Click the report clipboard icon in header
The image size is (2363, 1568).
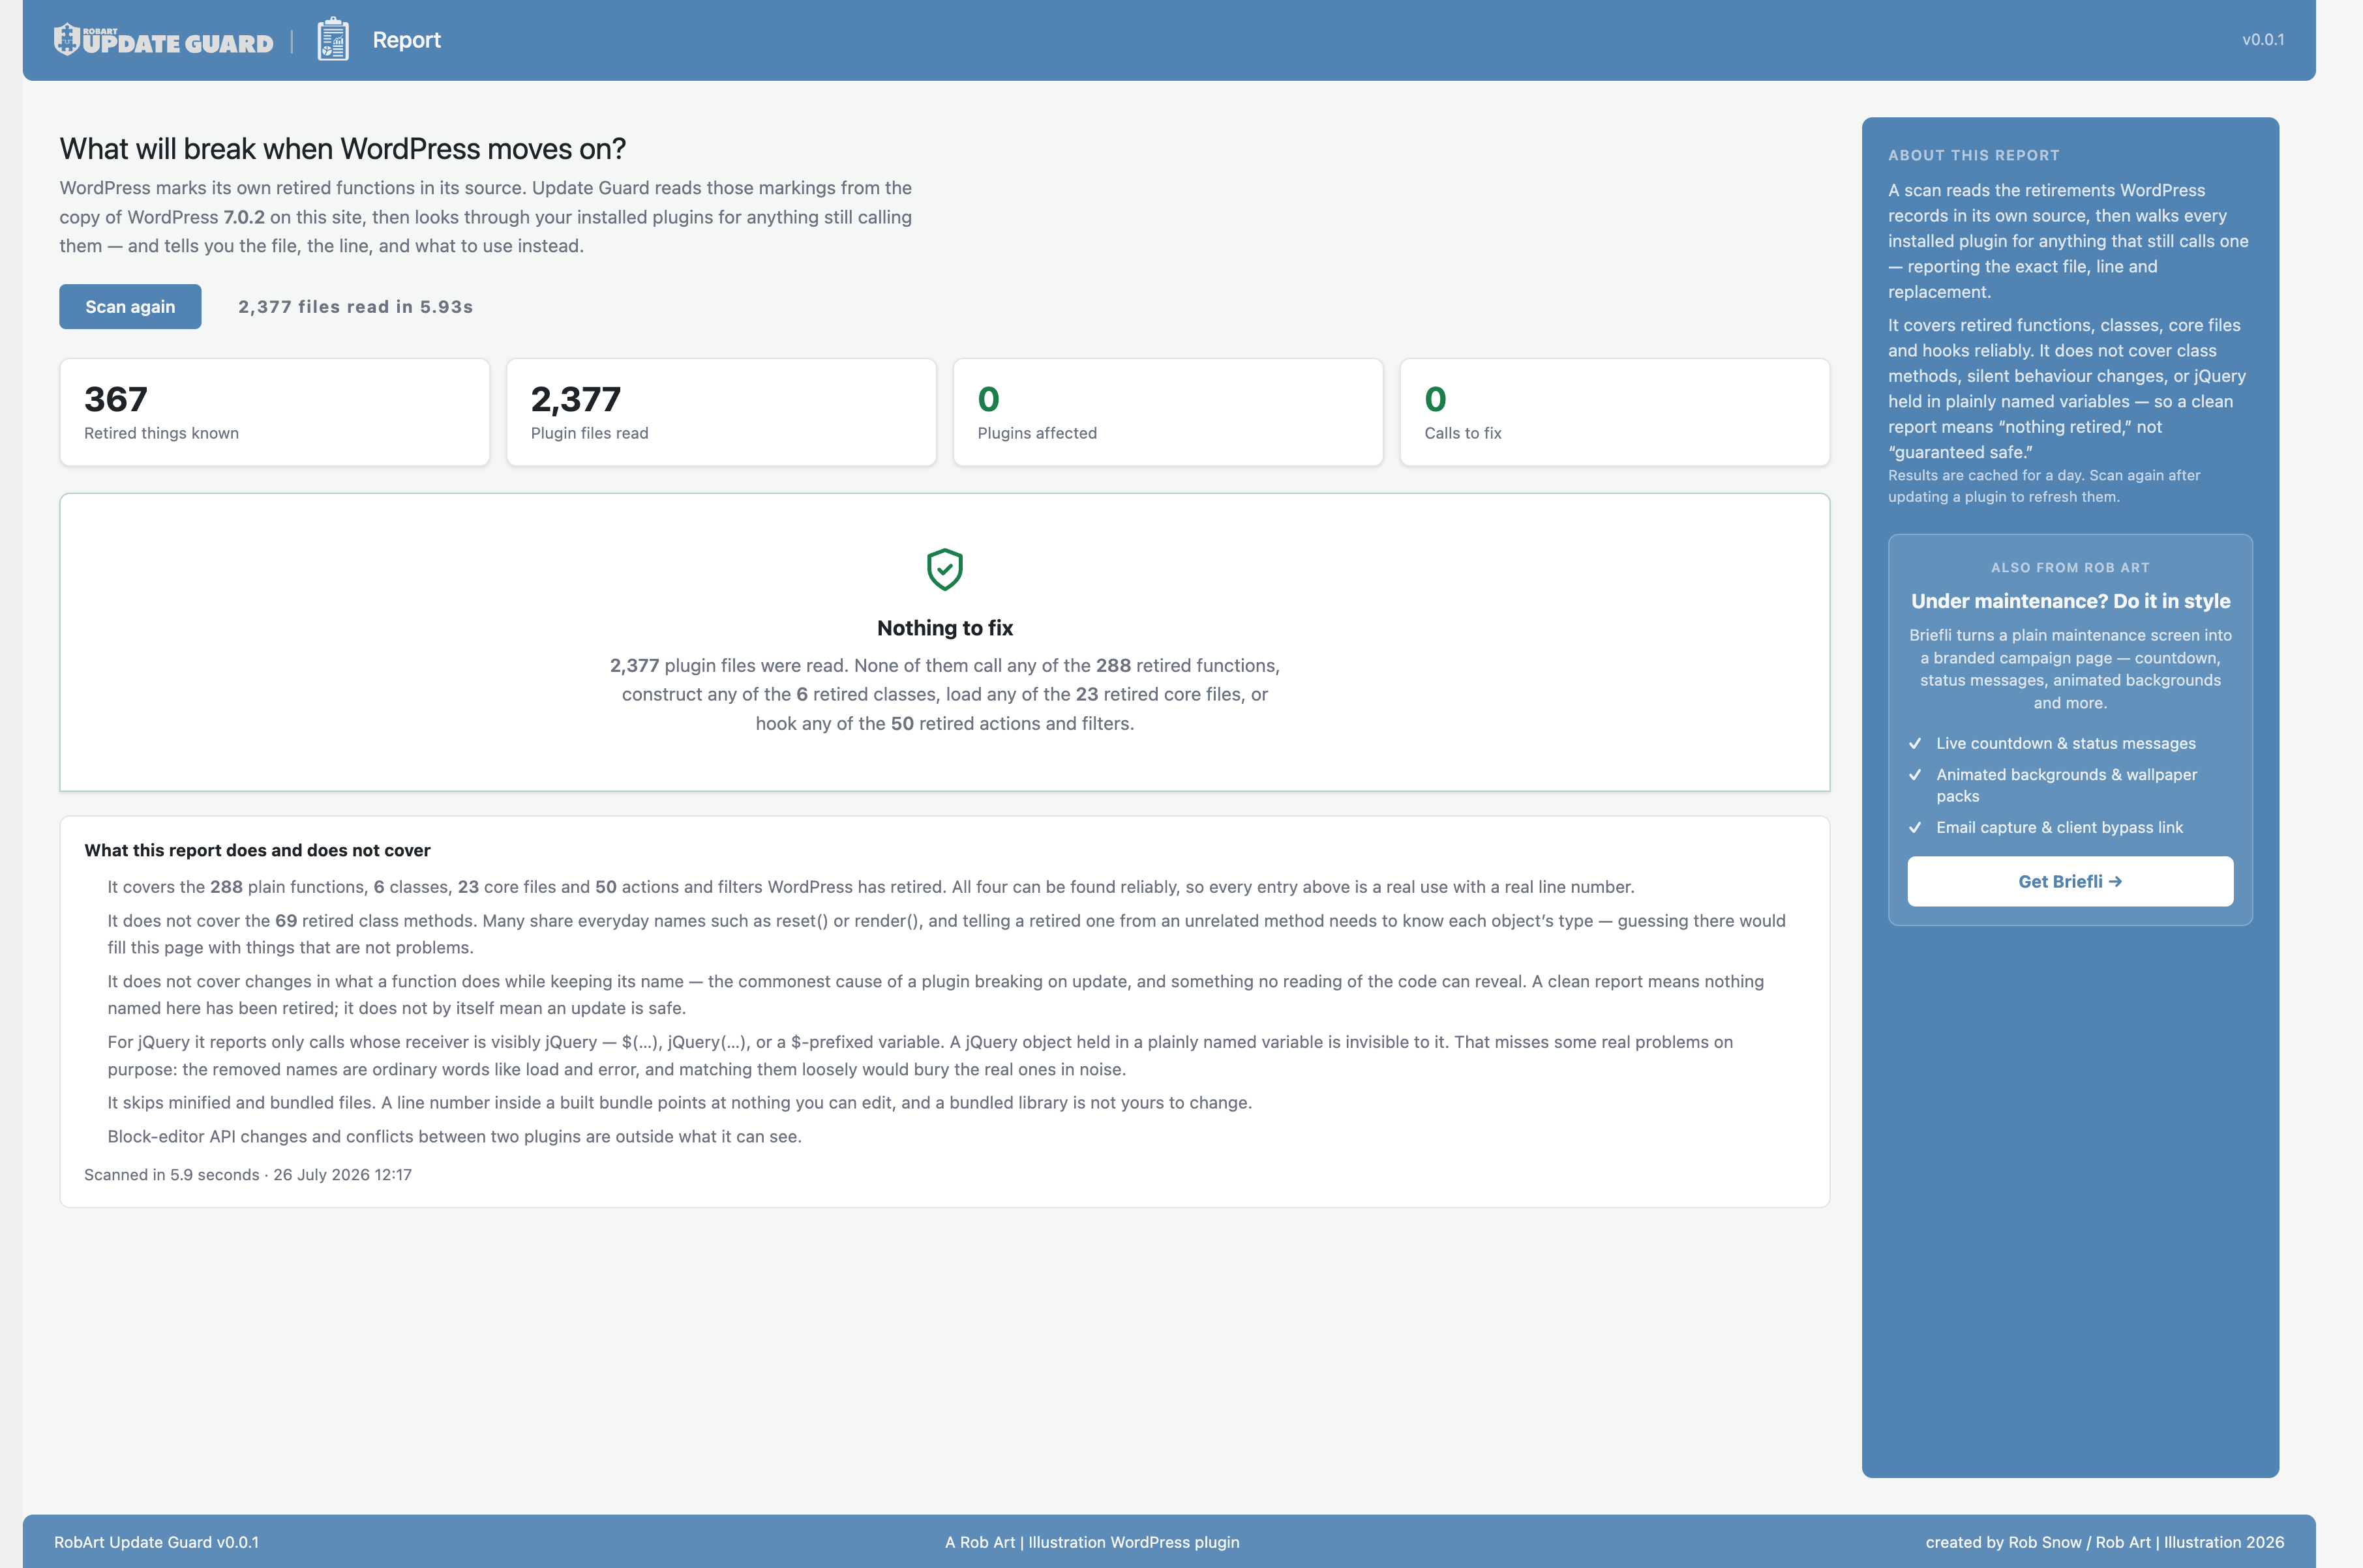pos(333,40)
